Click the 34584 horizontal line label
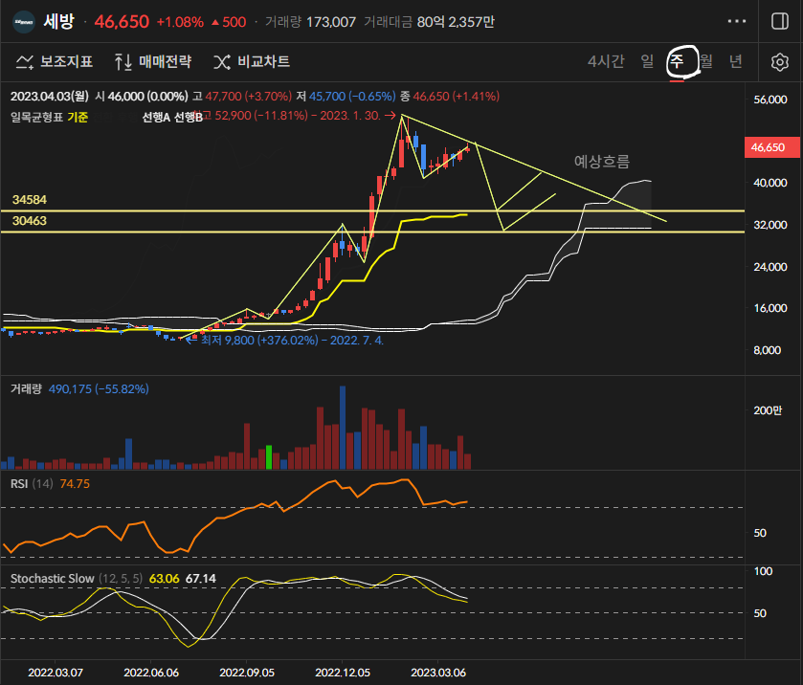Image resolution: width=803 pixels, height=685 pixels. point(29,200)
